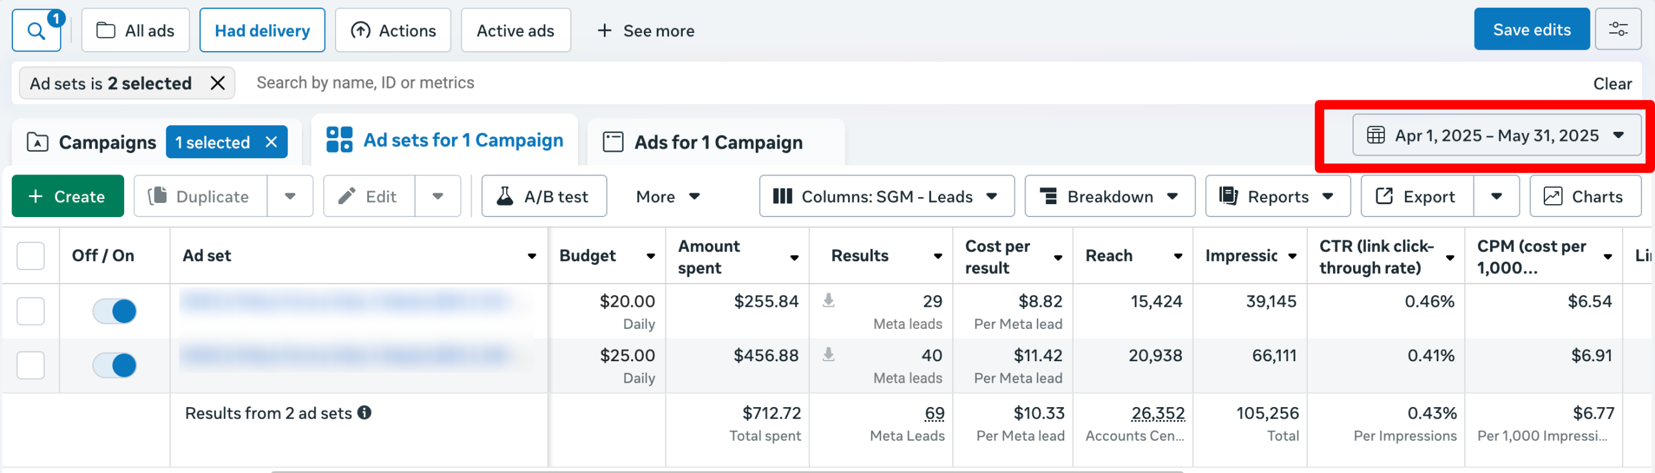This screenshot has width=1655, height=473.
Task: Select the Had delivery filter tab
Action: point(262,31)
